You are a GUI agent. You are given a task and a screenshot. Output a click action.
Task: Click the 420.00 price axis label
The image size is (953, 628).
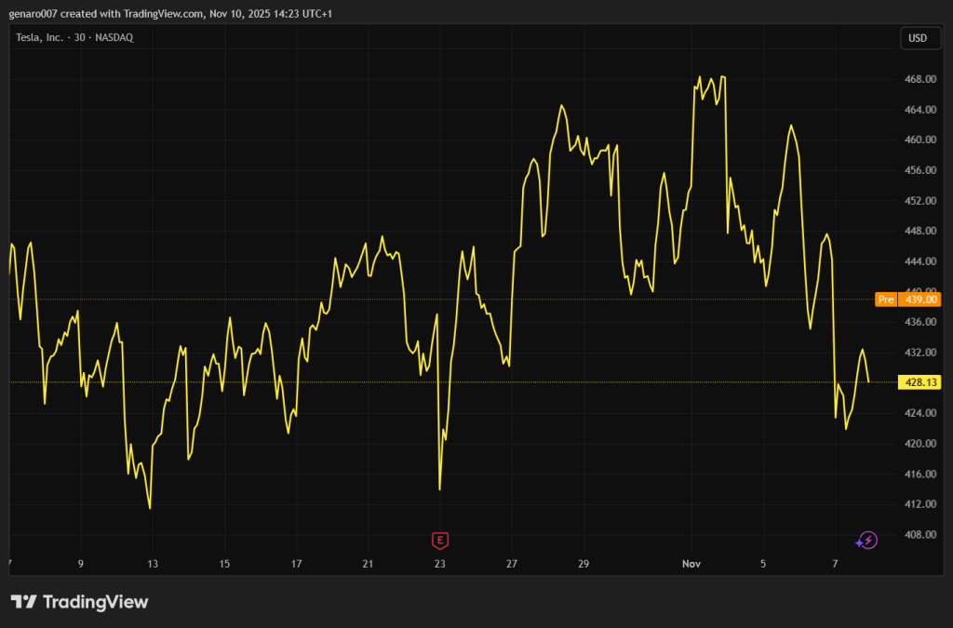[918, 444]
